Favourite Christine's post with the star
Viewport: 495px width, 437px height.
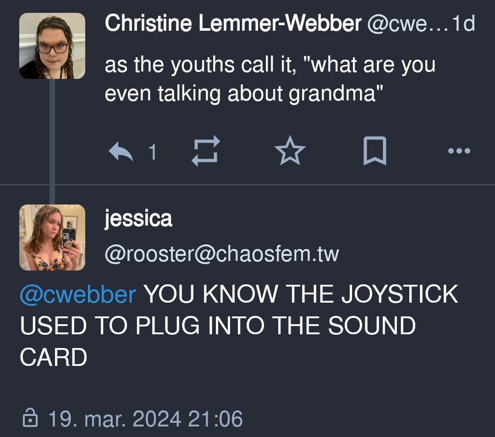coord(290,151)
